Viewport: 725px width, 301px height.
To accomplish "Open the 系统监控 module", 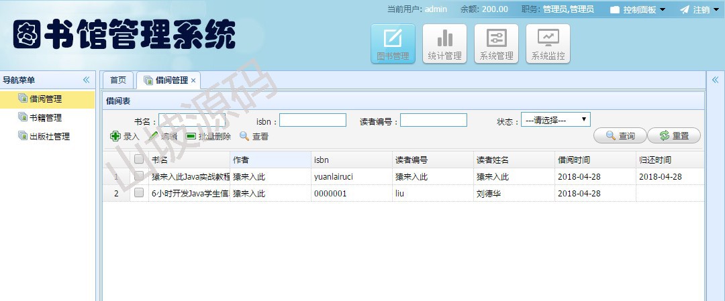I will 548,44.
